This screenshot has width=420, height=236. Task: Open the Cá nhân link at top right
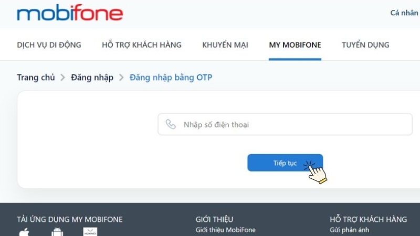404,13
